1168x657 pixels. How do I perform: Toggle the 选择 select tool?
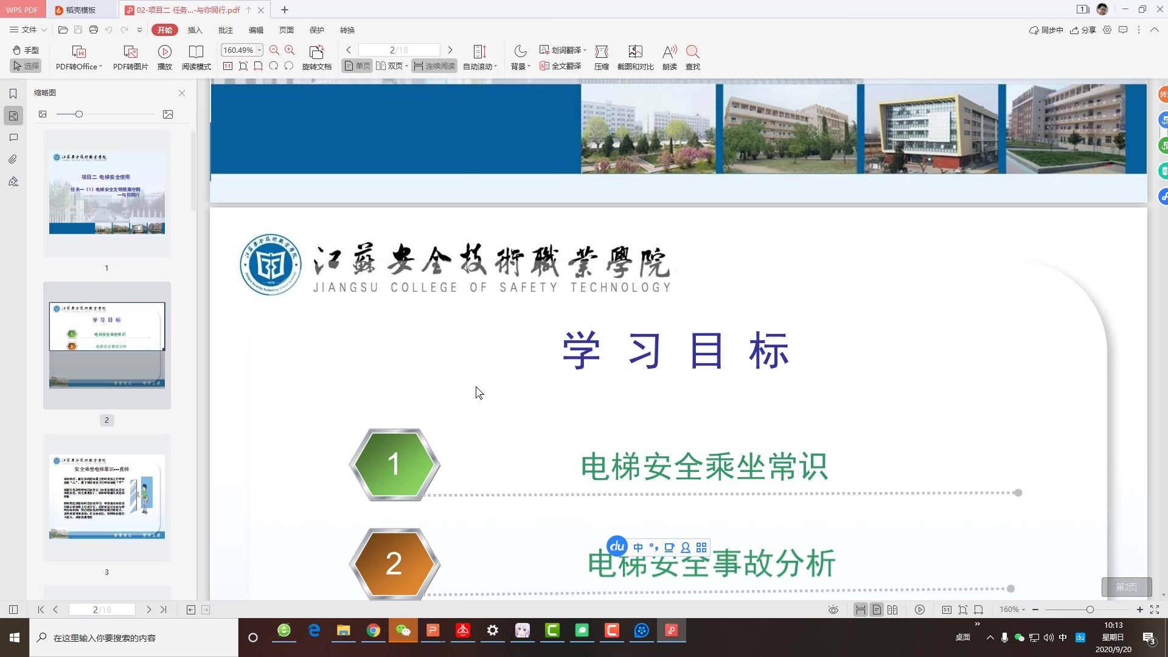26,66
